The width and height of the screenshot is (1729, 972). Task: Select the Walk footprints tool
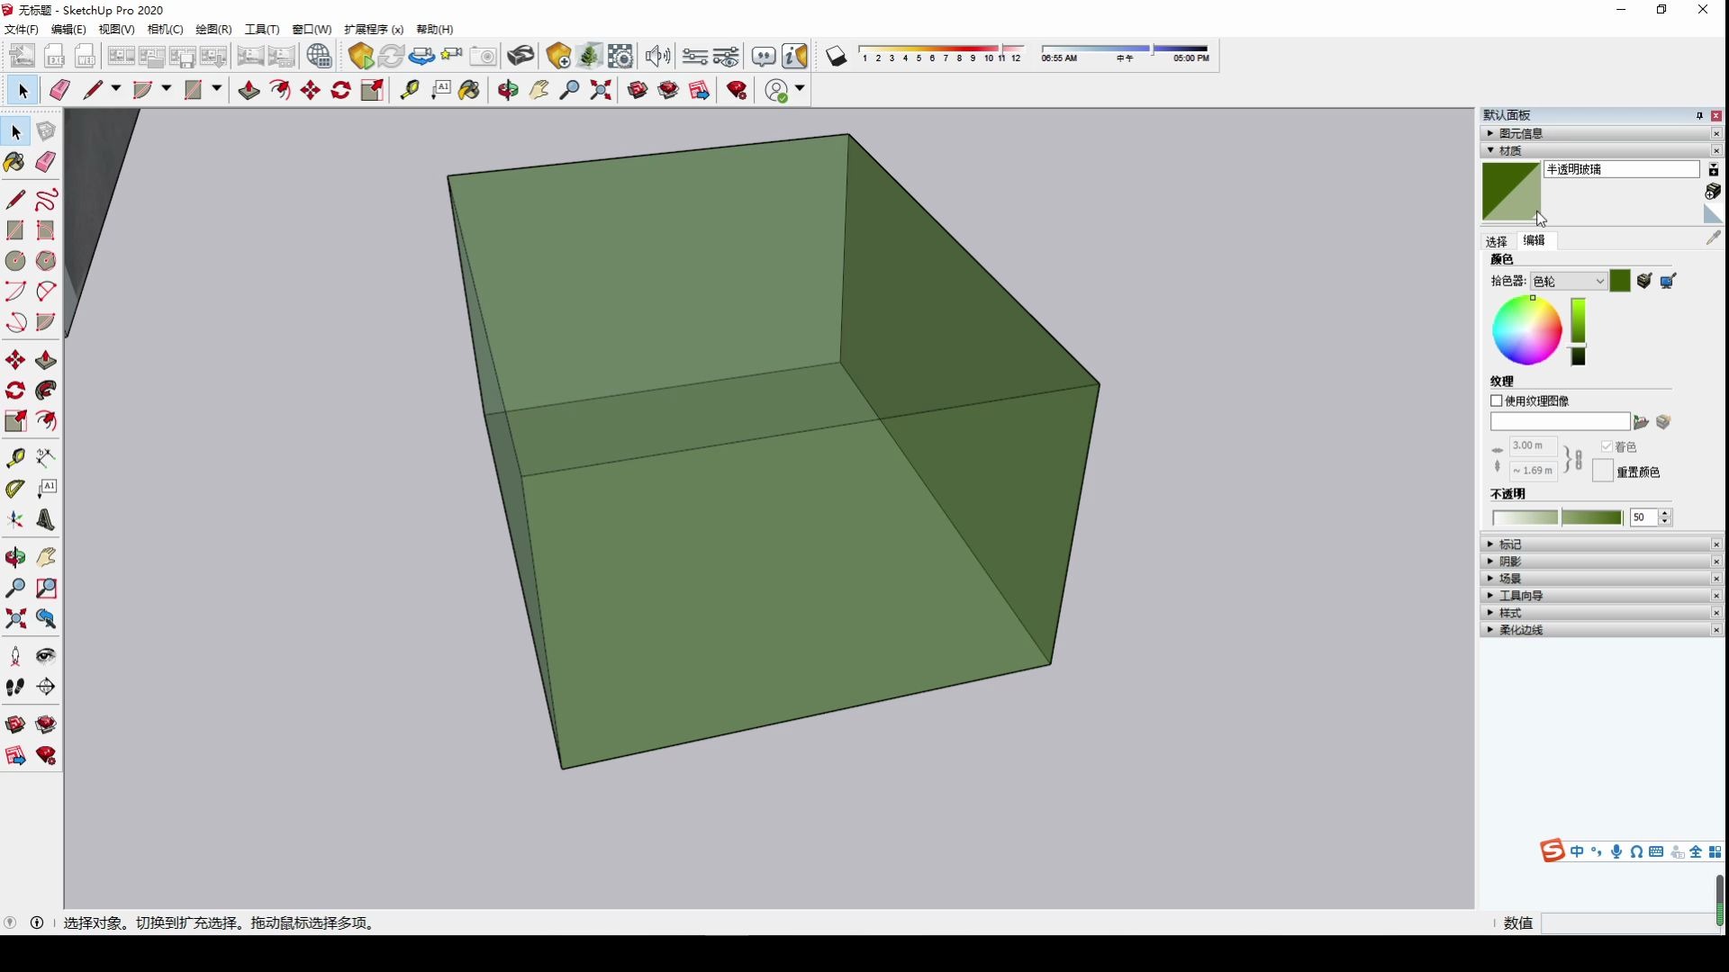click(15, 688)
